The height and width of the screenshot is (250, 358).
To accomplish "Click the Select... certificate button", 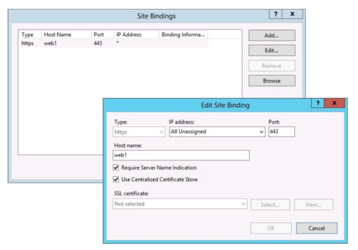I will pos(270,204).
